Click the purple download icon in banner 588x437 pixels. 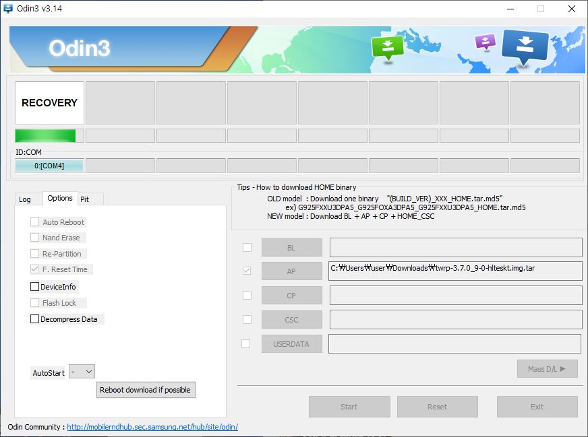(x=486, y=42)
